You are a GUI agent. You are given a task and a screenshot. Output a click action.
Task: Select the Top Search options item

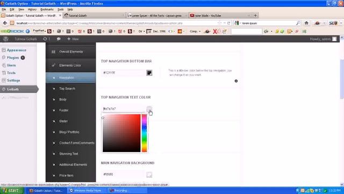coord(70,88)
